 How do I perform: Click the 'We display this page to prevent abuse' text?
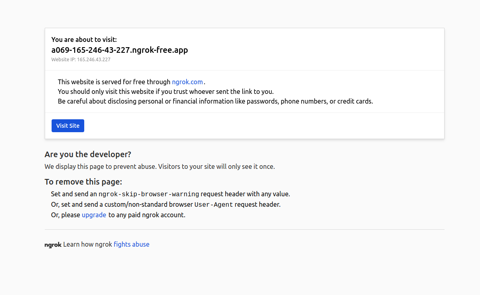click(160, 166)
